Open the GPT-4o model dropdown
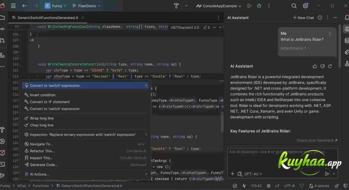349x190 pixels. (253, 174)
